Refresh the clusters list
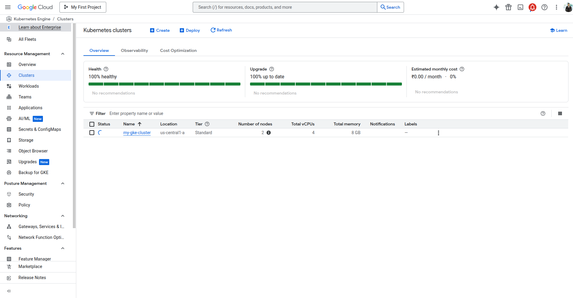Viewport: 573px width, 298px height. pos(221,30)
